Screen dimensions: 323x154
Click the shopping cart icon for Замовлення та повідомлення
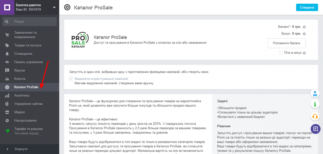coord(7,35)
